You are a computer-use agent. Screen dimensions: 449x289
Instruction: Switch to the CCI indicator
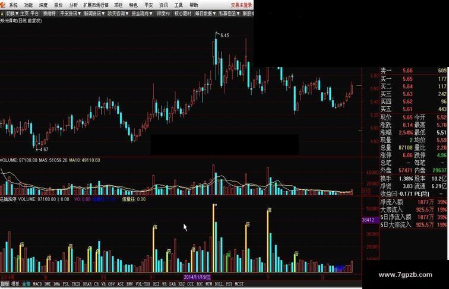coord(191,284)
